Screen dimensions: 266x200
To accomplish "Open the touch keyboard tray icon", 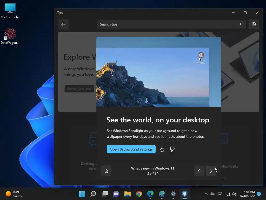I will (220, 194).
